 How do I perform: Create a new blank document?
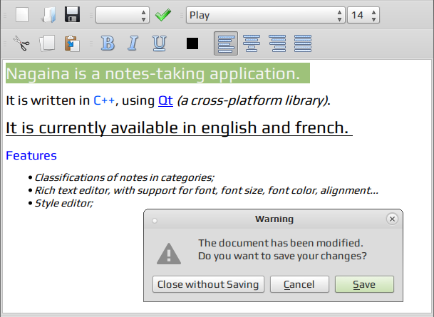click(22, 15)
